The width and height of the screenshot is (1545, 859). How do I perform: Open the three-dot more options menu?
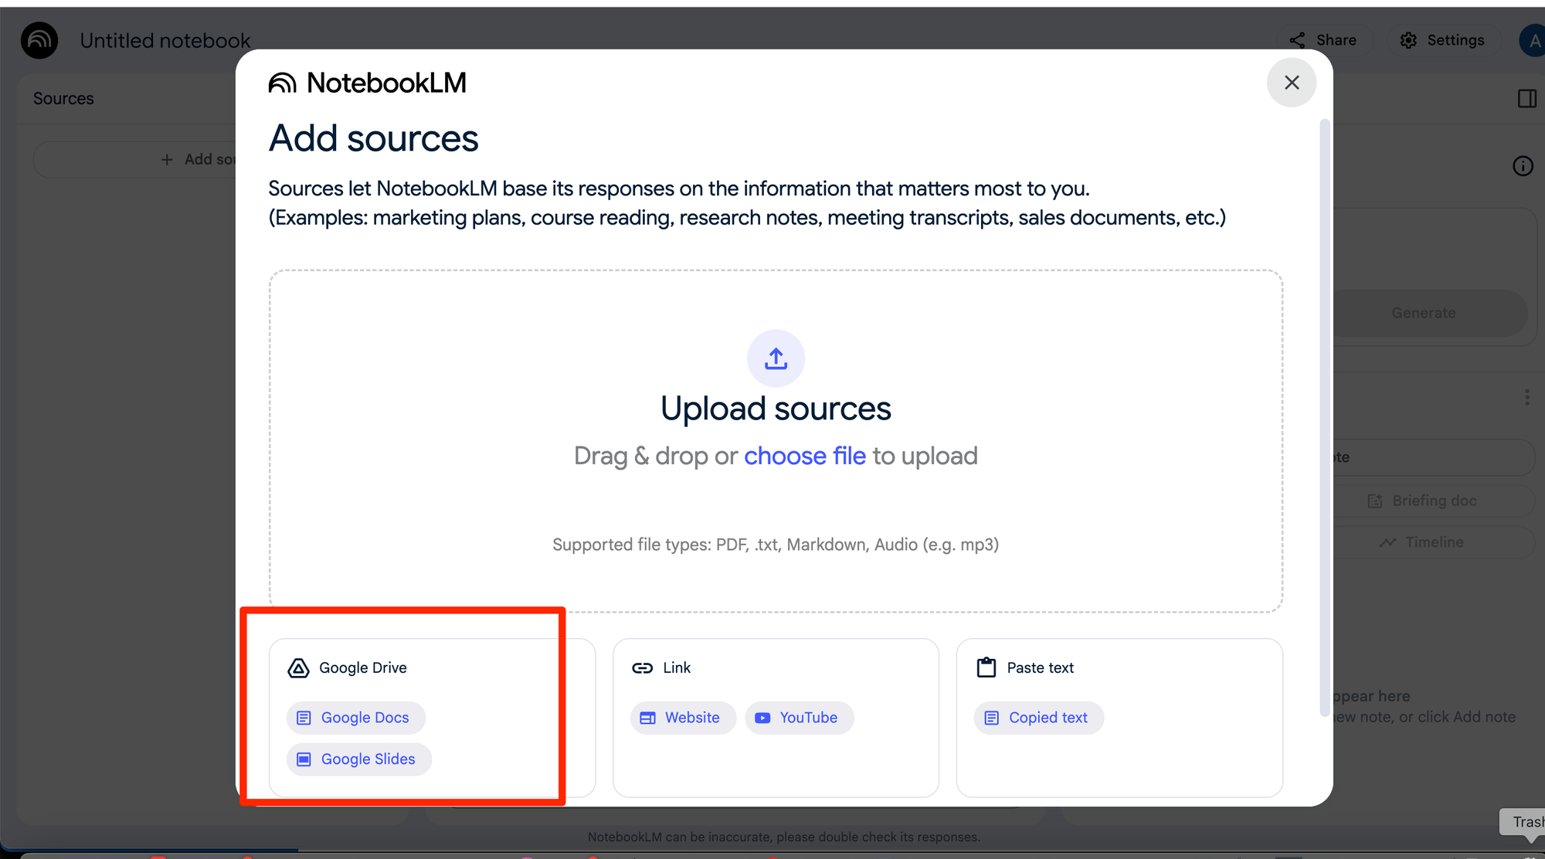[1526, 398]
